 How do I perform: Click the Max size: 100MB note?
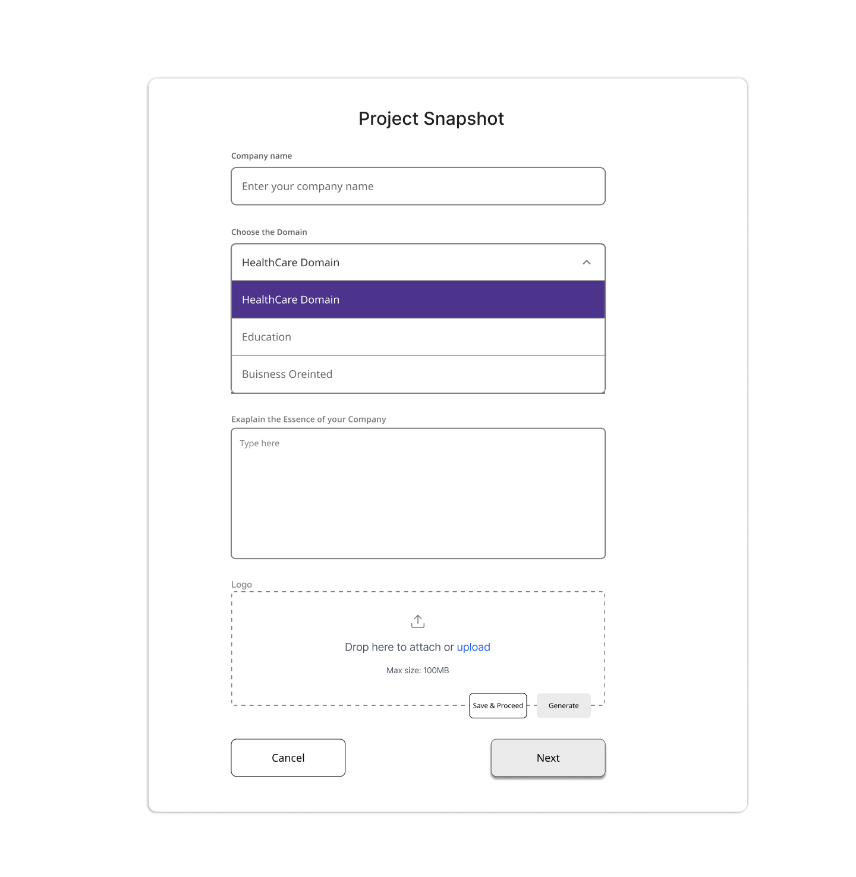(x=418, y=671)
